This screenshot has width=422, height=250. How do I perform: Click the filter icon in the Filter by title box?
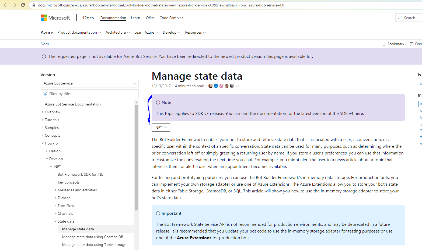click(45, 94)
